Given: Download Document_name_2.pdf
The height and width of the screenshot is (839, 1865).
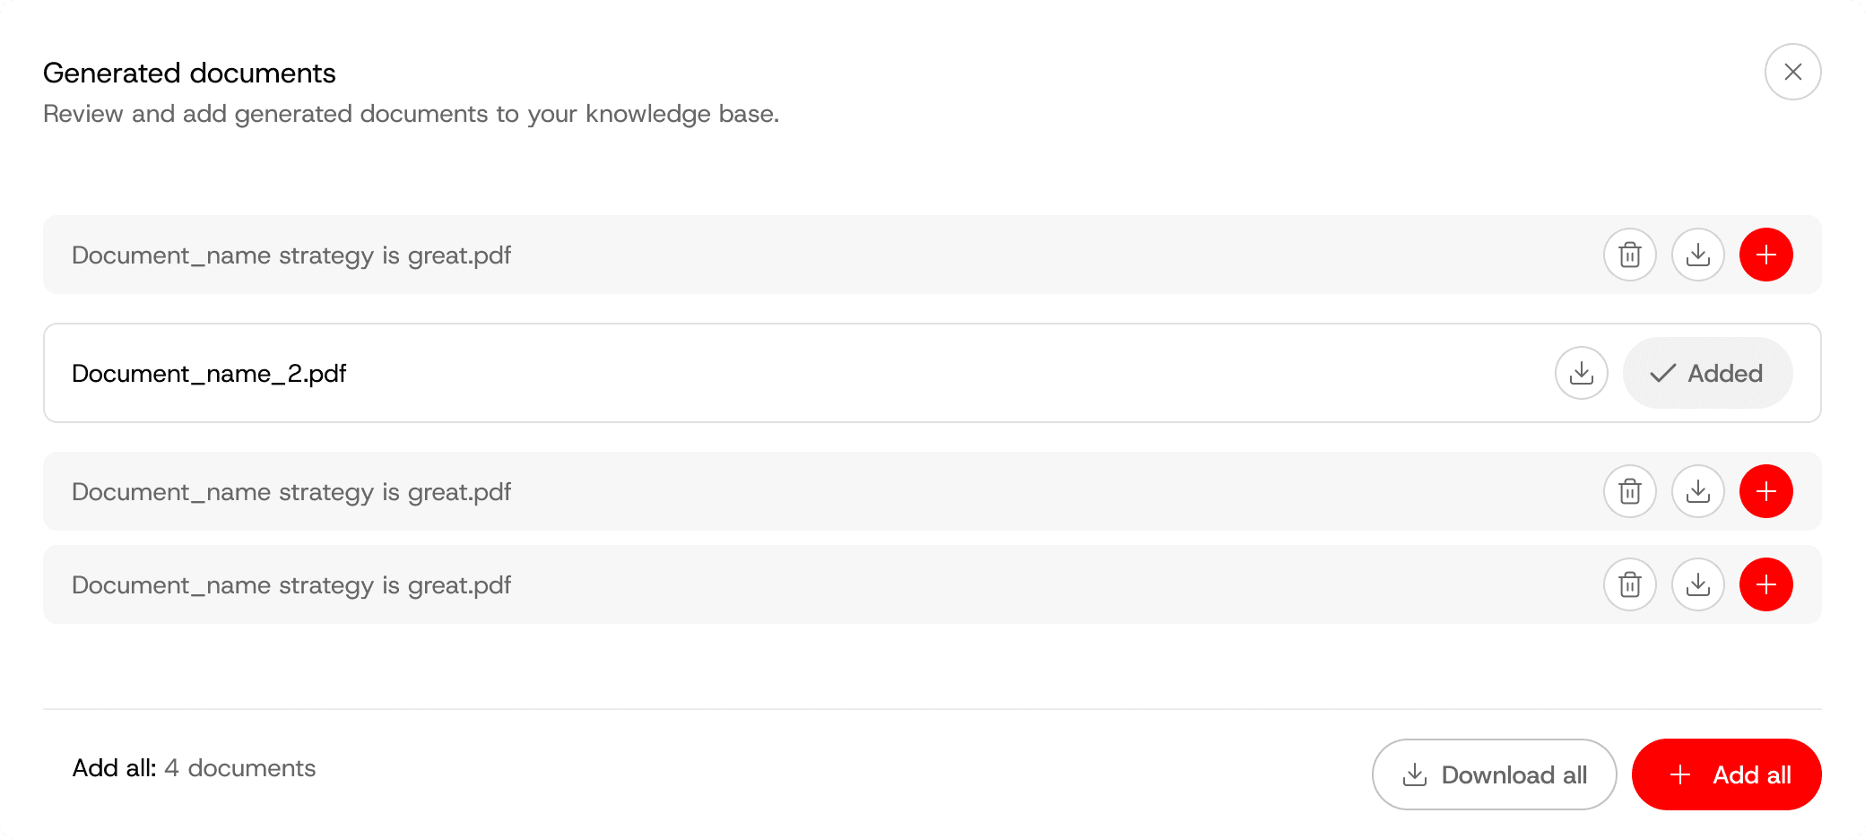Looking at the screenshot, I should [x=1582, y=373].
